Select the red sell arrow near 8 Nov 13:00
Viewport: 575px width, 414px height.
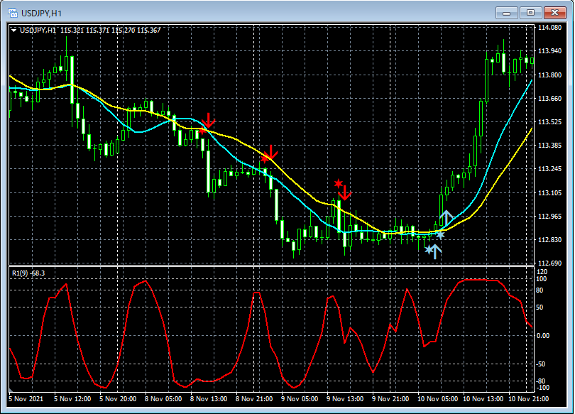(208, 121)
